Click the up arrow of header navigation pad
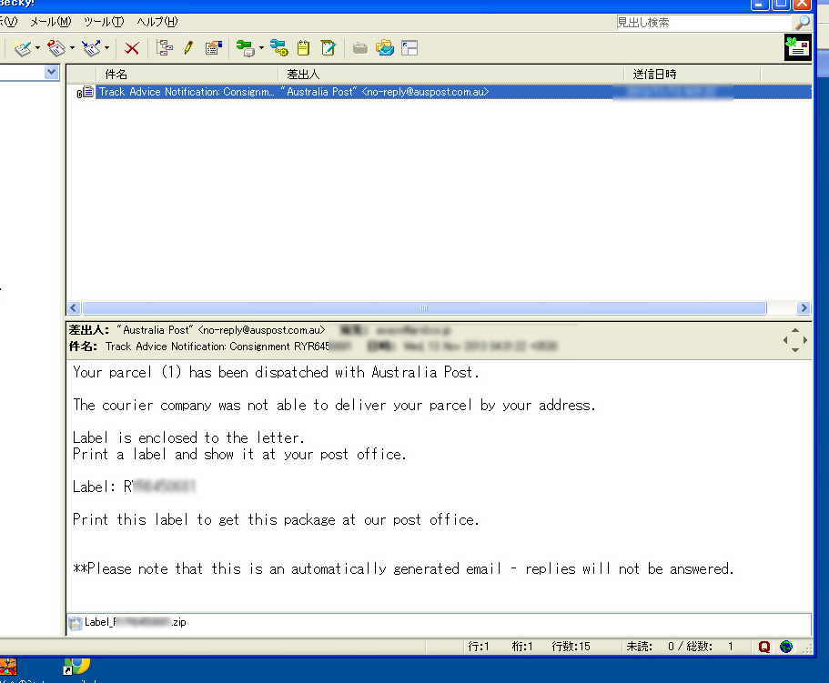 (x=794, y=330)
